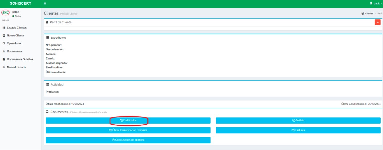Viewport: 383px width, 150px height.
Task: Click the SHC logo avatar
Action: pyautogui.click(x=5, y=13)
